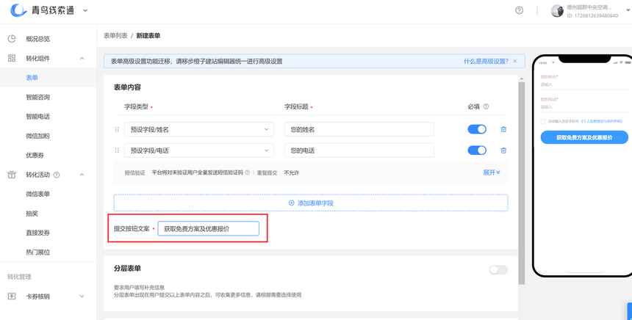
Task: Click the help icon beside 转化活动
Action: point(57,175)
